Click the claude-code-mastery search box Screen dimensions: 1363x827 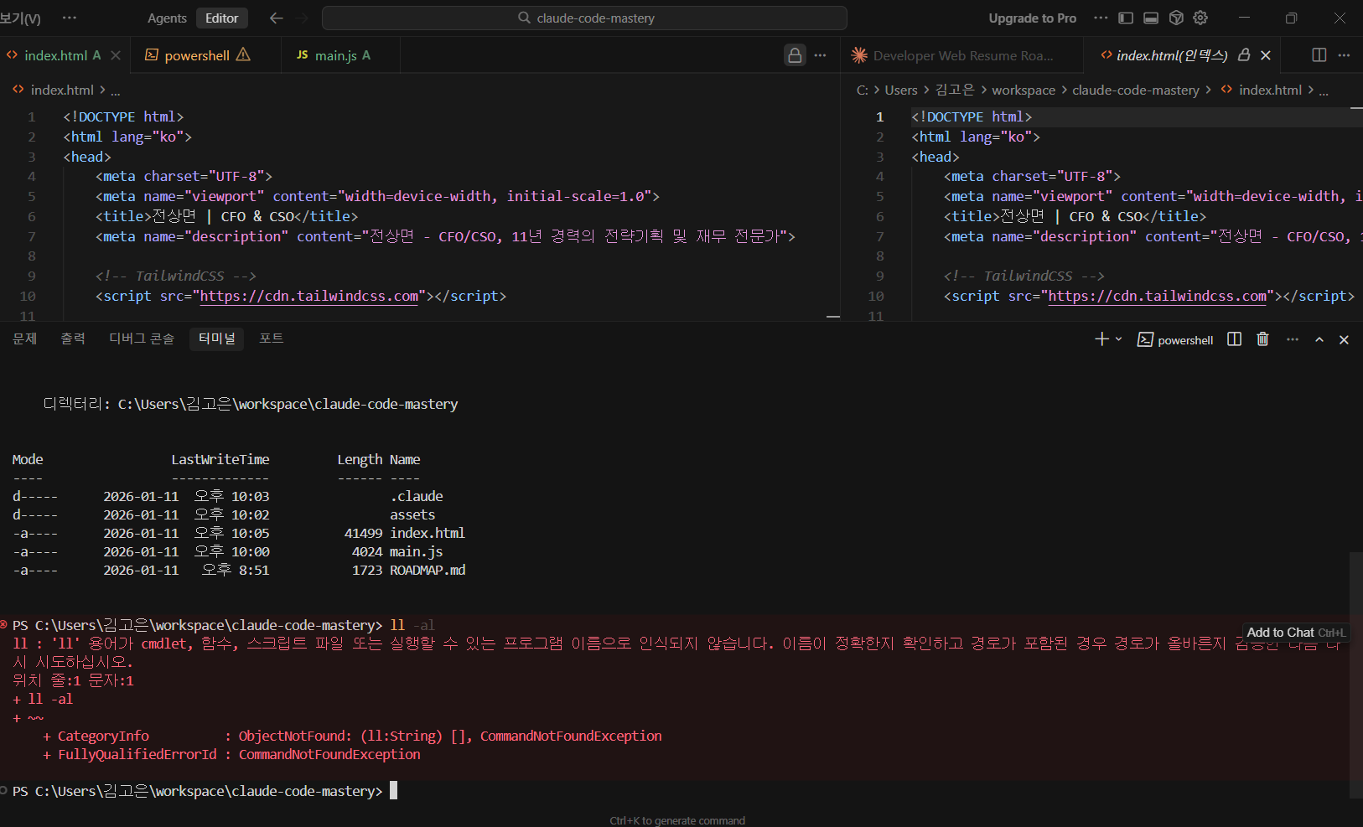(584, 18)
